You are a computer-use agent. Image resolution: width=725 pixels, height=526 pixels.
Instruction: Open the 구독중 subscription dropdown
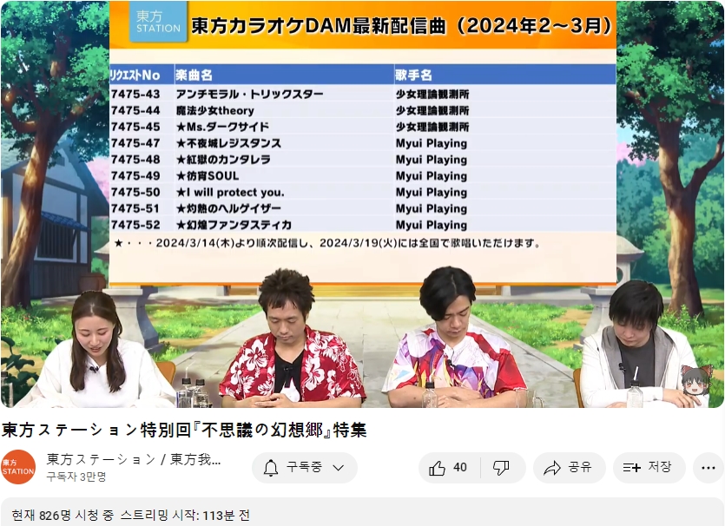tap(305, 468)
